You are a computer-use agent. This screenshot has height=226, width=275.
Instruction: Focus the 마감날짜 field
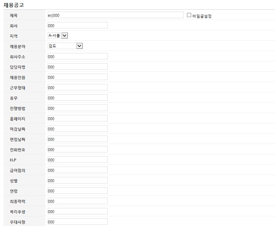[77, 128]
